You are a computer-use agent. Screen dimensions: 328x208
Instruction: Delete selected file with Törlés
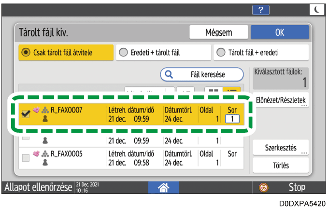pos(281,165)
